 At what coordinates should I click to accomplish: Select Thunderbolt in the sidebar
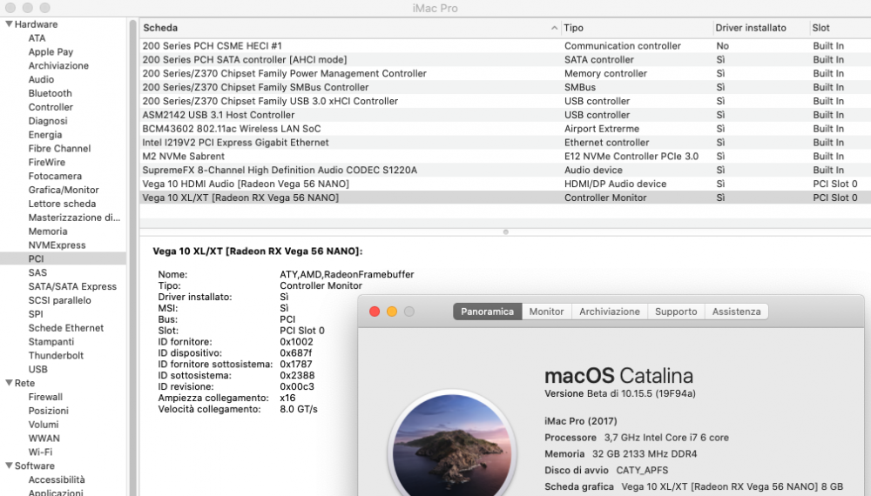[56, 355]
